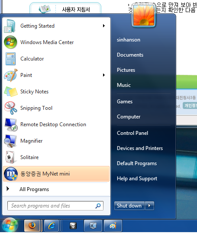Click the Windows Start orb

click(10, 225)
